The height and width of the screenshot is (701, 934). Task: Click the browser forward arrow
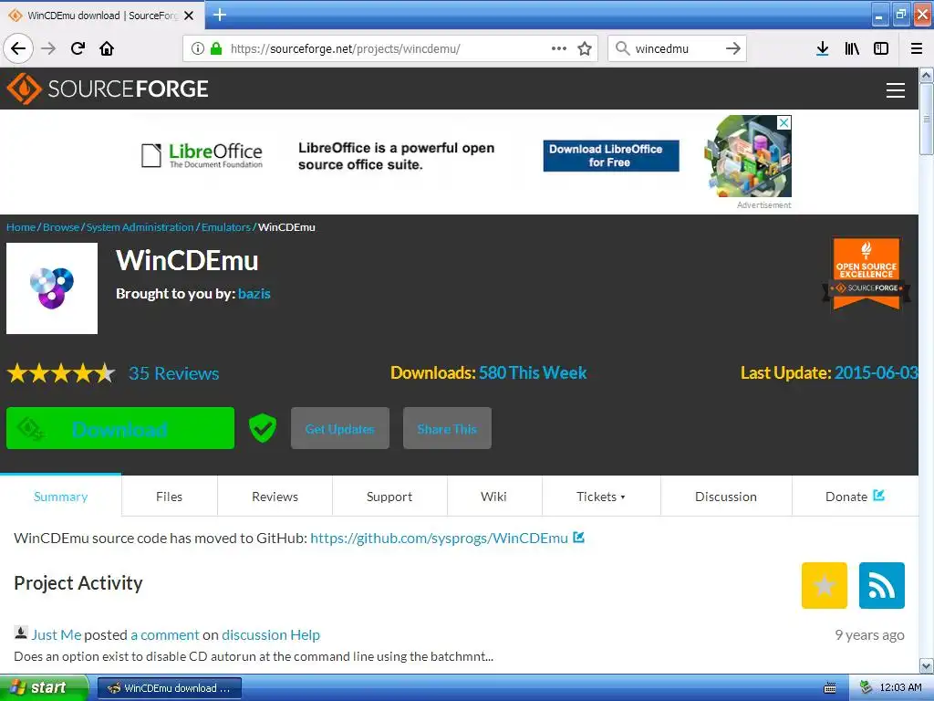click(x=48, y=48)
